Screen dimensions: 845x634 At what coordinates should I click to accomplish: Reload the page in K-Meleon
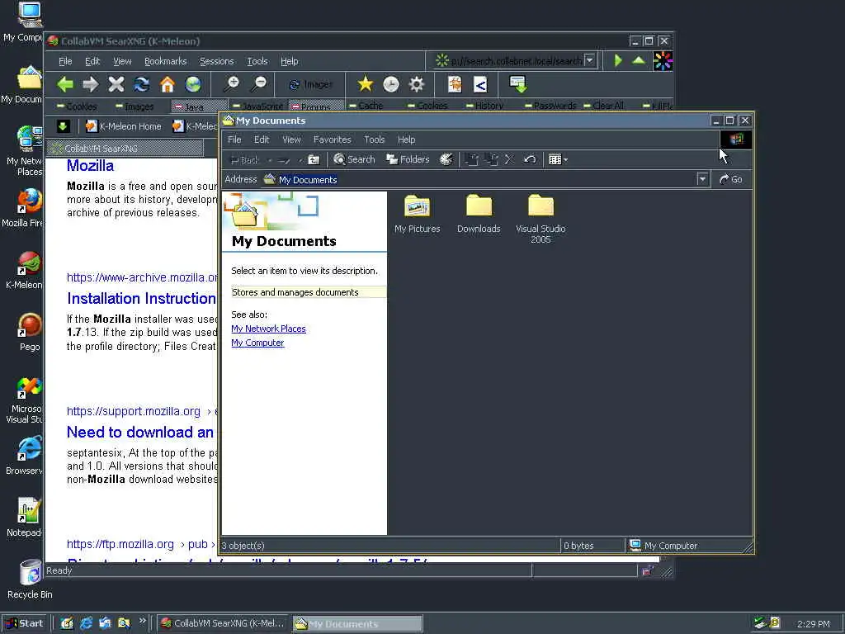142,84
